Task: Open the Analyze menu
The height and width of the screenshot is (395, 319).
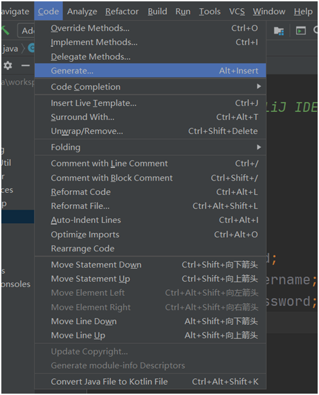Action: click(x=82, y=11)
